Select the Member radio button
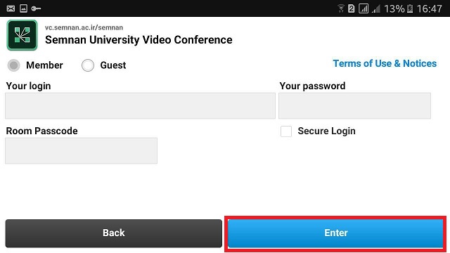The height and width of the screenshot is (253, 450). (x=13, y=65)
